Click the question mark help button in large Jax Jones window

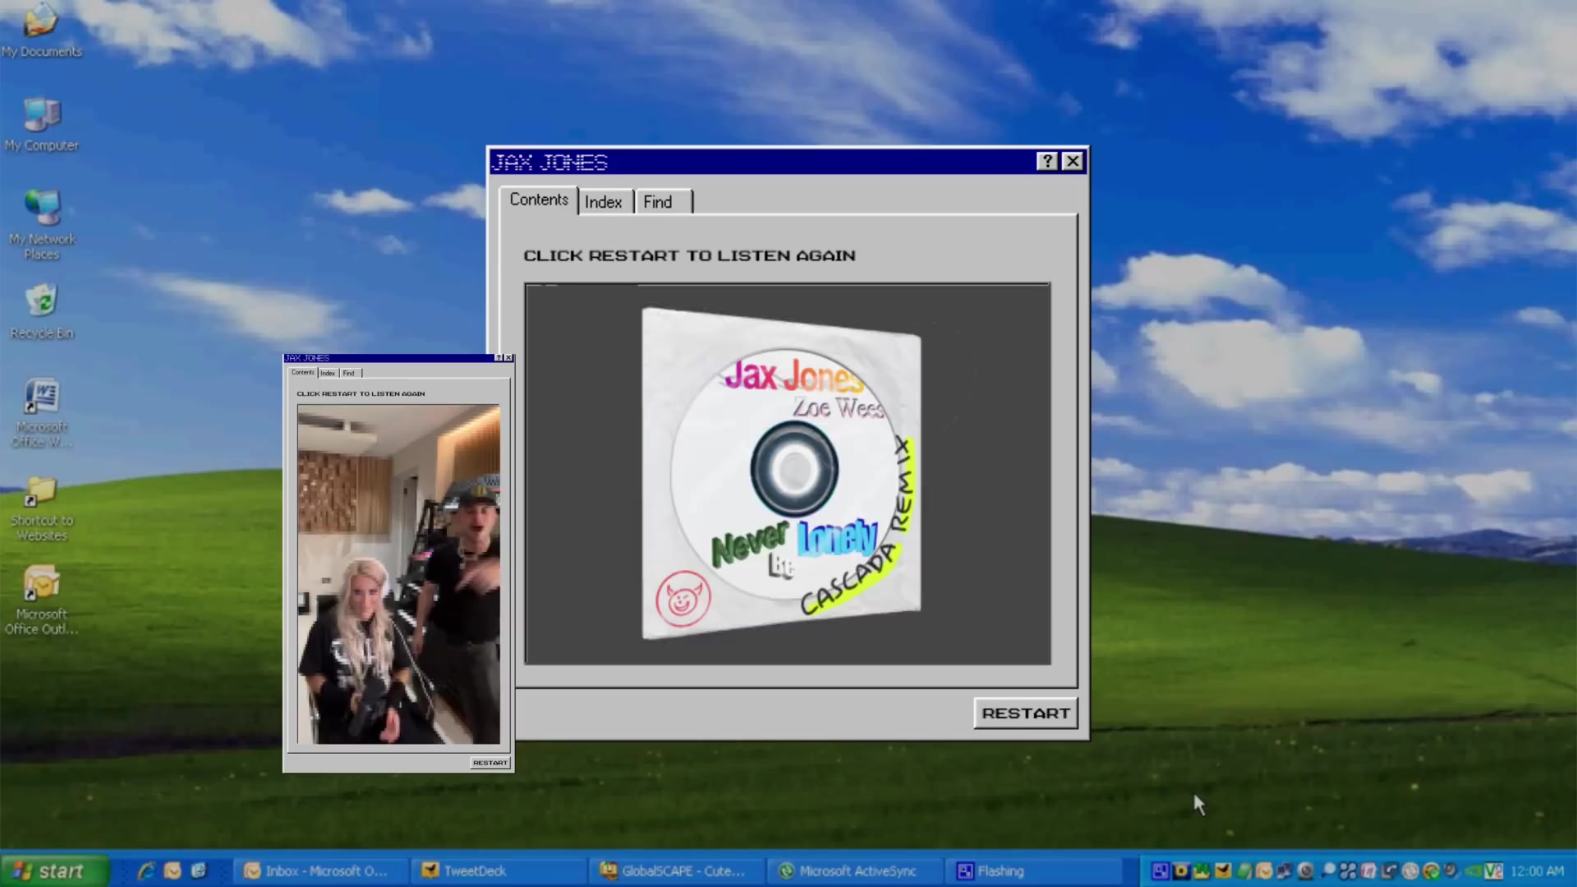pos(1047,161)
